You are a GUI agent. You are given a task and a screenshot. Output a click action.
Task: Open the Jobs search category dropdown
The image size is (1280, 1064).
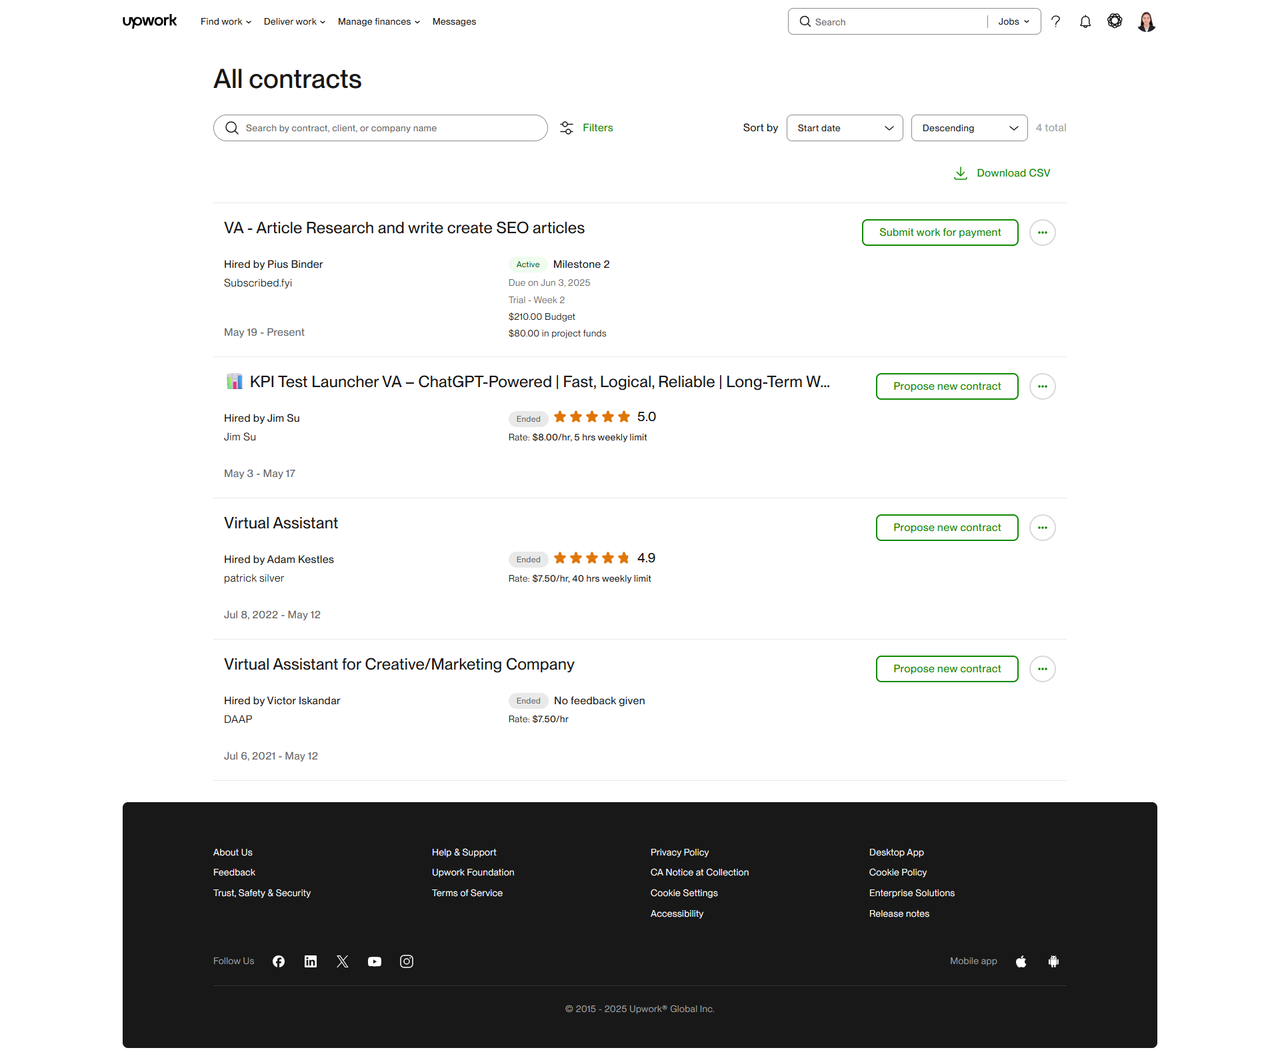1014,22
